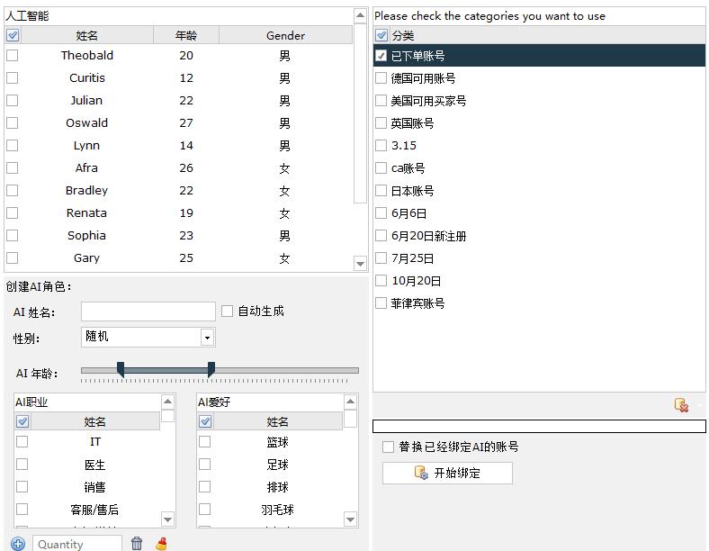Click age value 27 in Oswald row
The image size is (709, 551).
pos(186,122)
